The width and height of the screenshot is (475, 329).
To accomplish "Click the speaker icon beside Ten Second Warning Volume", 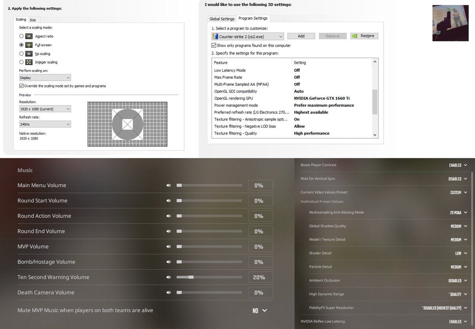I will pyautogui.click(x=168, y=277).
